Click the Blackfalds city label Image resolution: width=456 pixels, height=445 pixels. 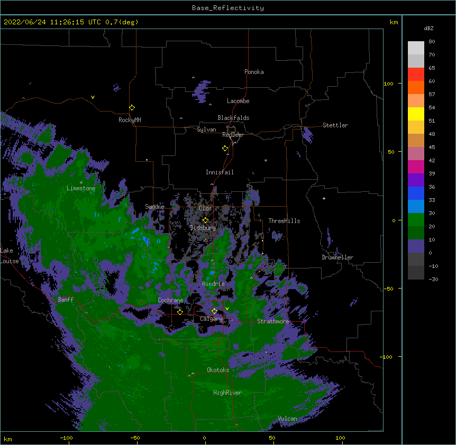click(x=233, y=118)
